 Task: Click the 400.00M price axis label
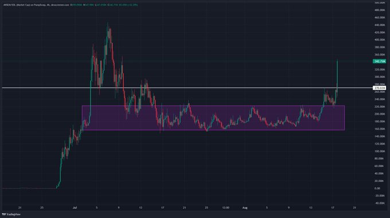coord(379,39)
